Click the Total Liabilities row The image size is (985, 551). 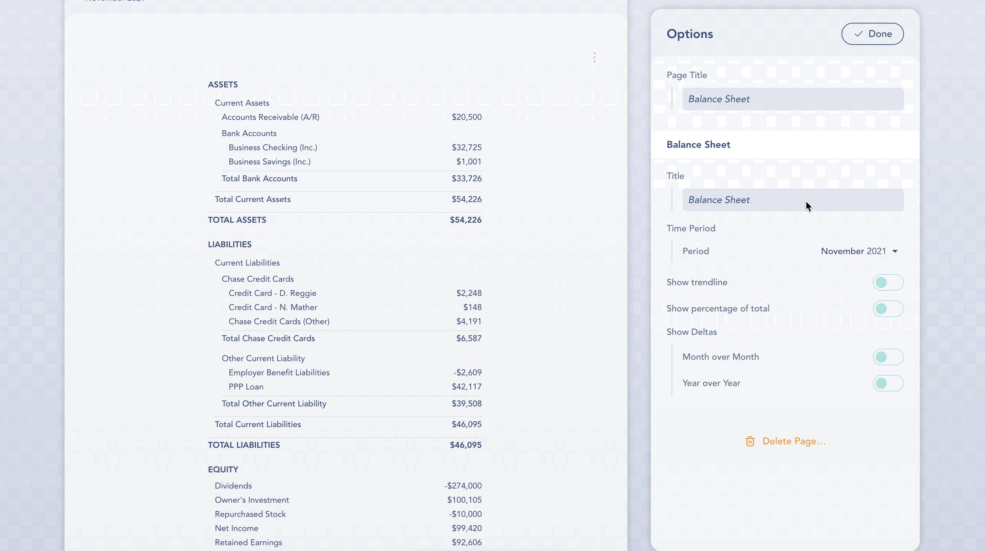(244, 445)
